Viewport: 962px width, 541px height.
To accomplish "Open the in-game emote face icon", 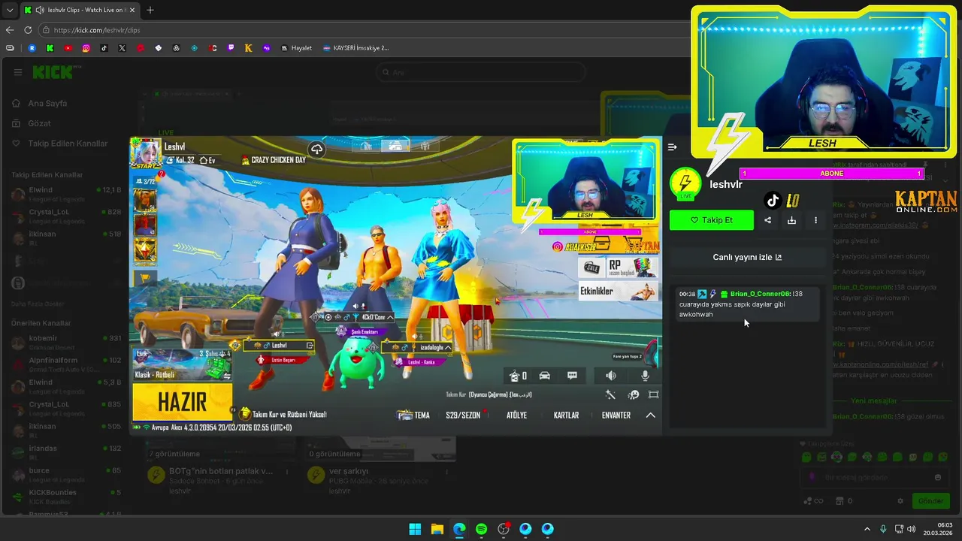I will click(634, 394).
